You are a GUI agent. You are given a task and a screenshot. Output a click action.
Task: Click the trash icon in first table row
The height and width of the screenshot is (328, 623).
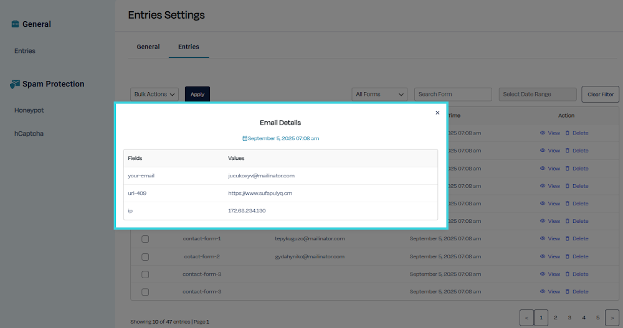point(568,133)
